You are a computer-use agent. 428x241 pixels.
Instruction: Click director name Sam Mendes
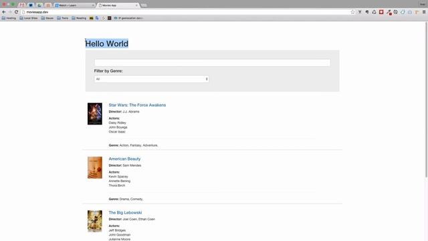point(132,165)
